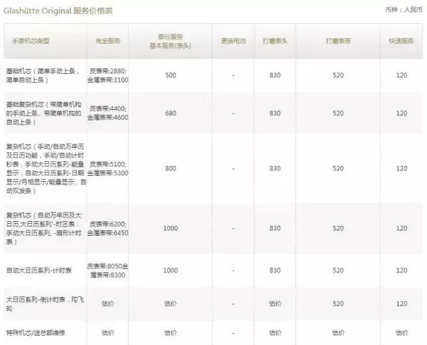Viewport: 427px width, 345px height.
Task: Click the 520 value in the 基础机芯 row
Action: point(338,75)
